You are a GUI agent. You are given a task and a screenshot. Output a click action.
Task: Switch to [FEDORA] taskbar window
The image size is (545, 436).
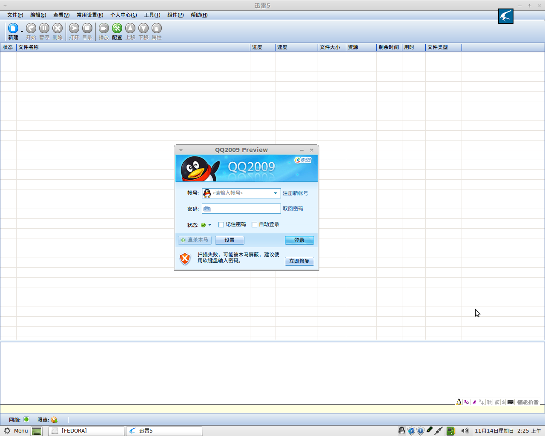tap(86, 431)
